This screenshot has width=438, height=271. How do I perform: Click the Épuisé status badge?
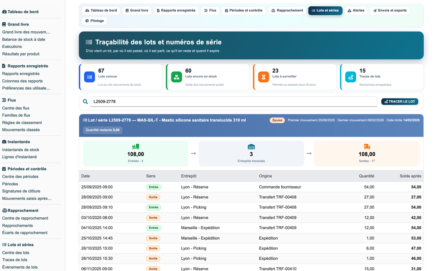click(x=277, y=120)
